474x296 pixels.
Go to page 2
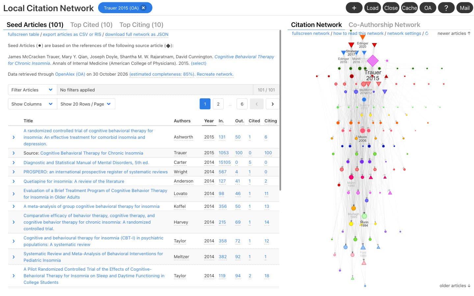pos(218,104)
